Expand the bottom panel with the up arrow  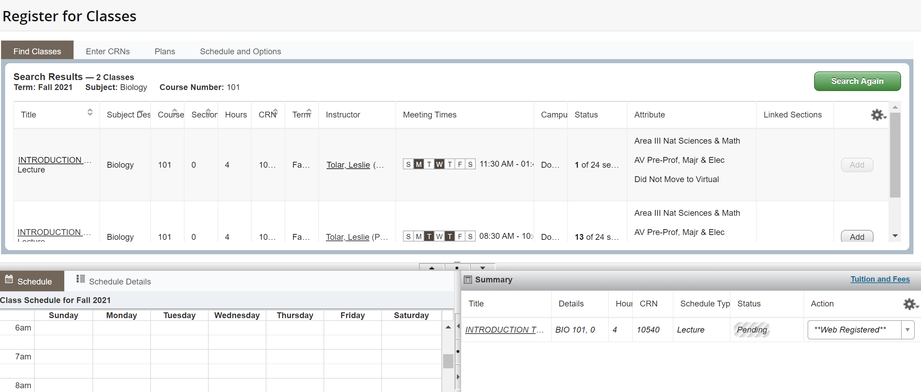[x=431, y=267]
